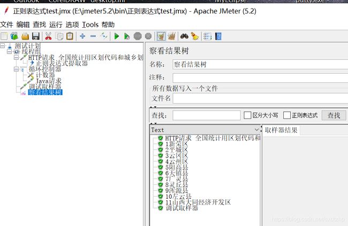
Task: Select result 6天镇县
Action: tap(177, 173)
